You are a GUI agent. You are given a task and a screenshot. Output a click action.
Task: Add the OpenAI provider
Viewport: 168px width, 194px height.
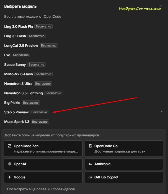click(43, 164)
